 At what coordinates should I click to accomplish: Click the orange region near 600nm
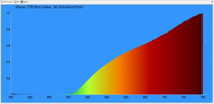click(x=117, y=76)
